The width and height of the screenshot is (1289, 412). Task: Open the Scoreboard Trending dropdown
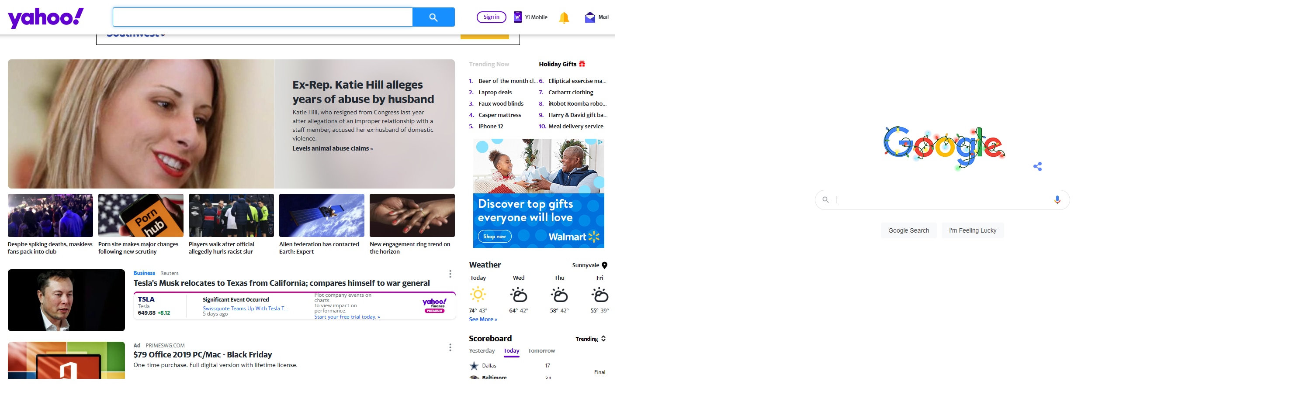tap(591, 339)
